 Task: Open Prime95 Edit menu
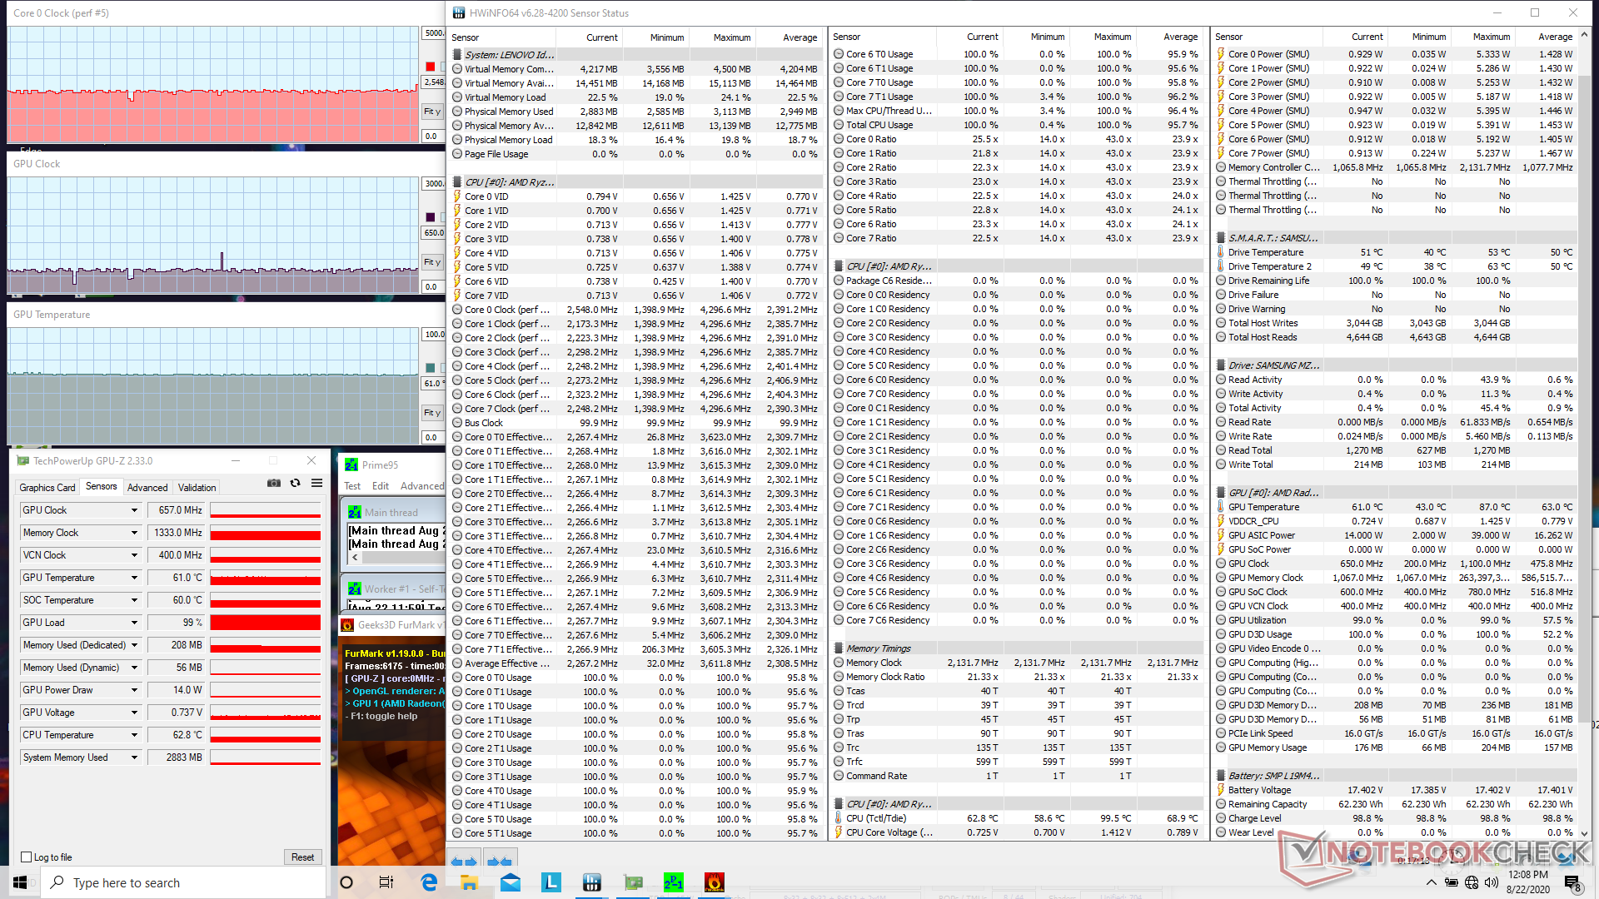[381, 486]
